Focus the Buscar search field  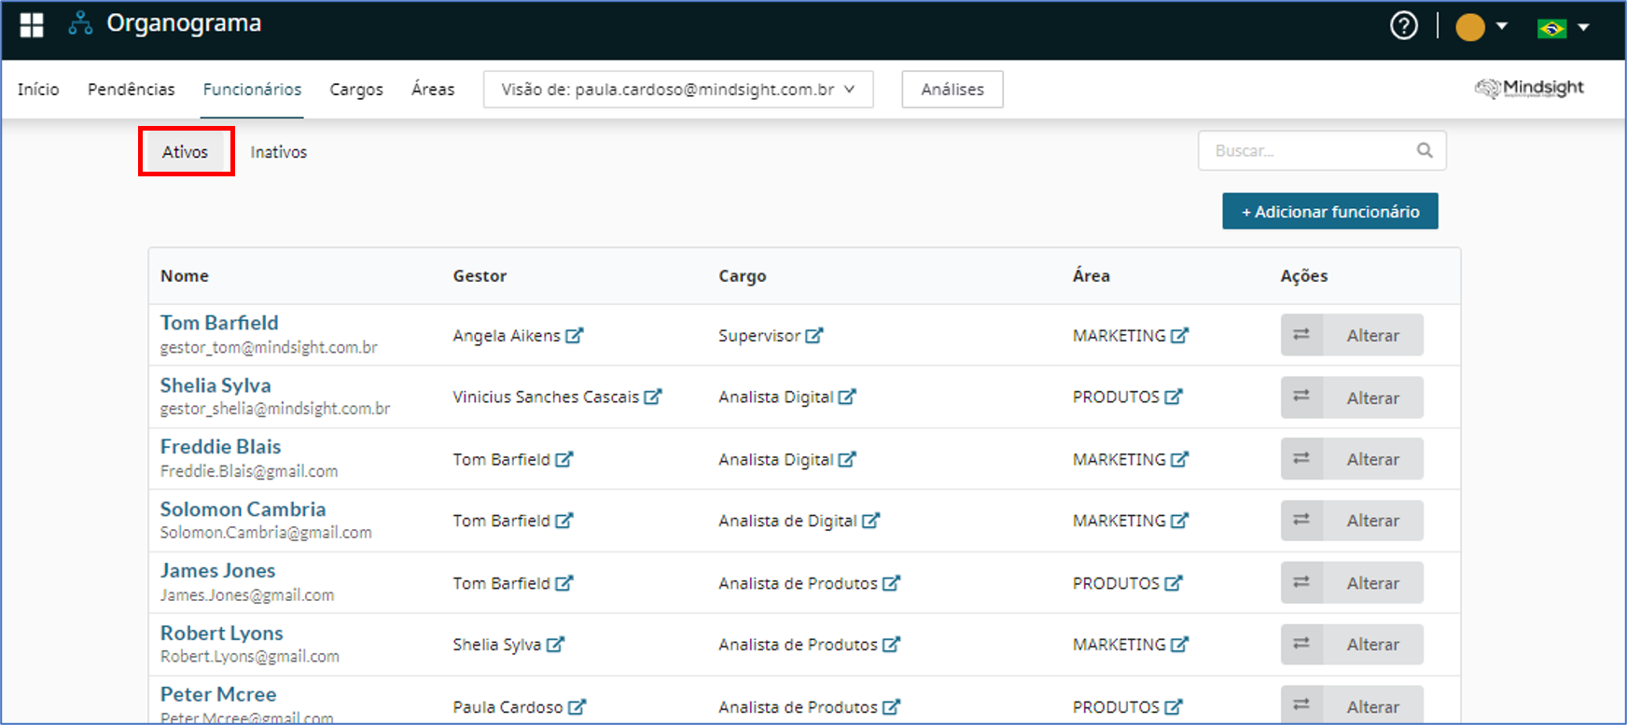point(1322,150)
